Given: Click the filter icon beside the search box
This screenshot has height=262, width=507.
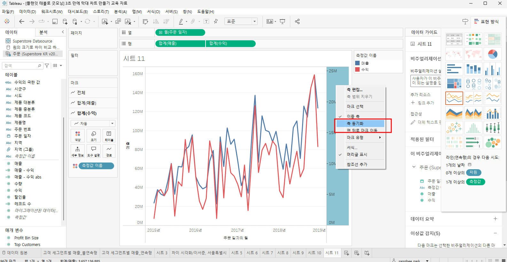Looking at the screenshot, I should [47, 66].
